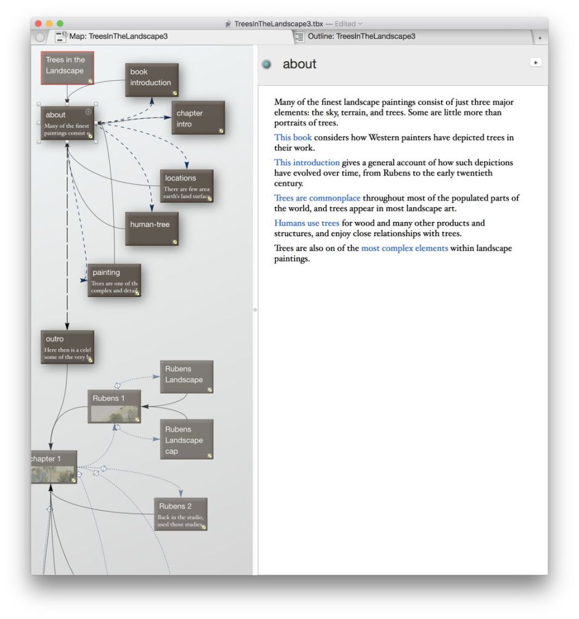
Task: Click the text badge on 'chapter intro' note
Action: point(221,131)
